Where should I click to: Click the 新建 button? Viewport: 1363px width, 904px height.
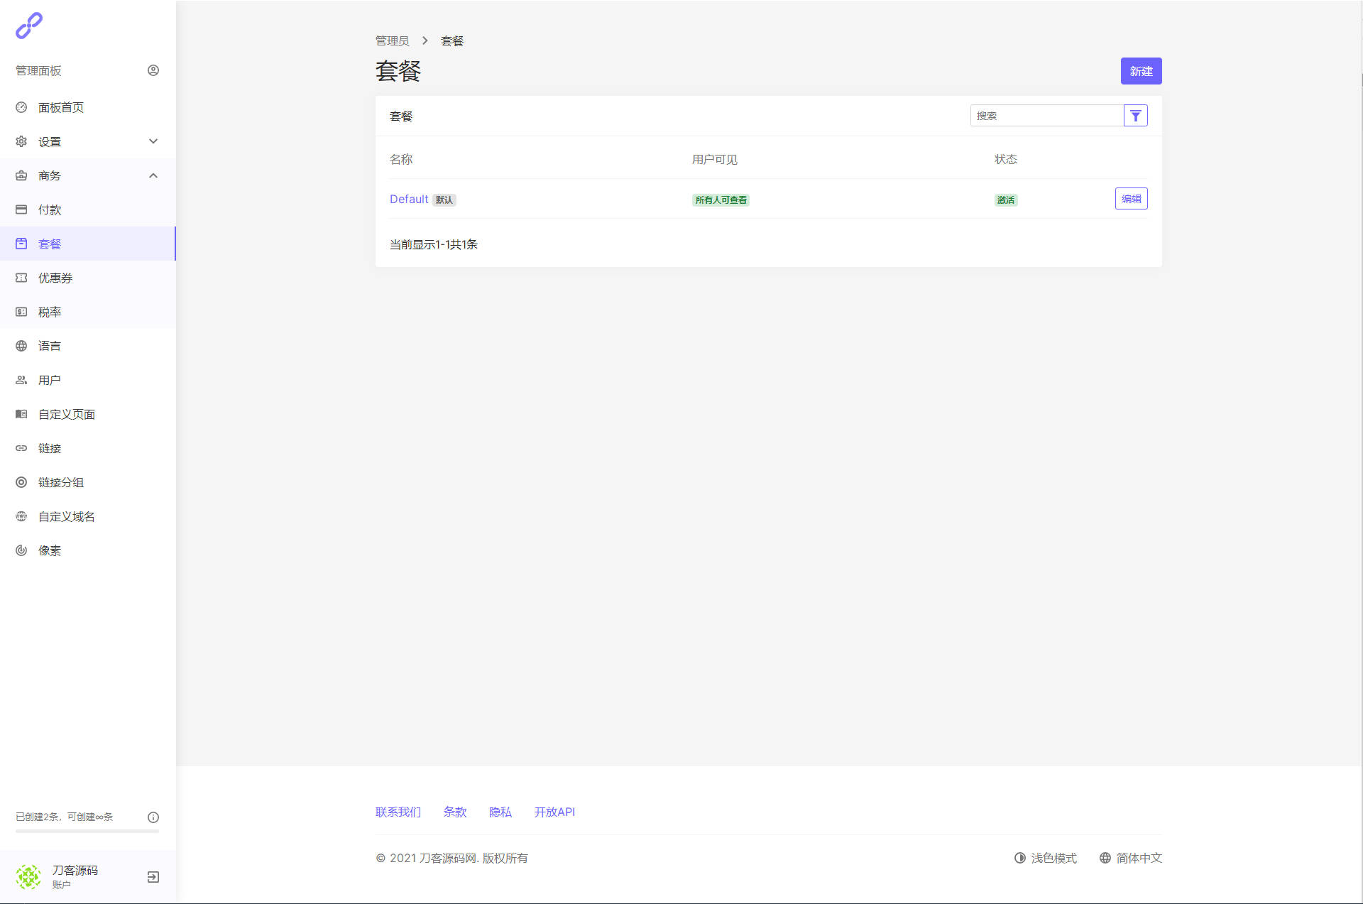pos(1141,71)
